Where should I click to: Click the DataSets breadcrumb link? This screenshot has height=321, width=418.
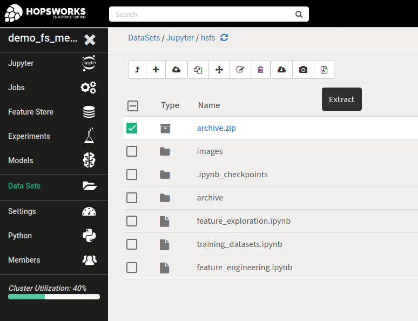click(x=144, y=38)
